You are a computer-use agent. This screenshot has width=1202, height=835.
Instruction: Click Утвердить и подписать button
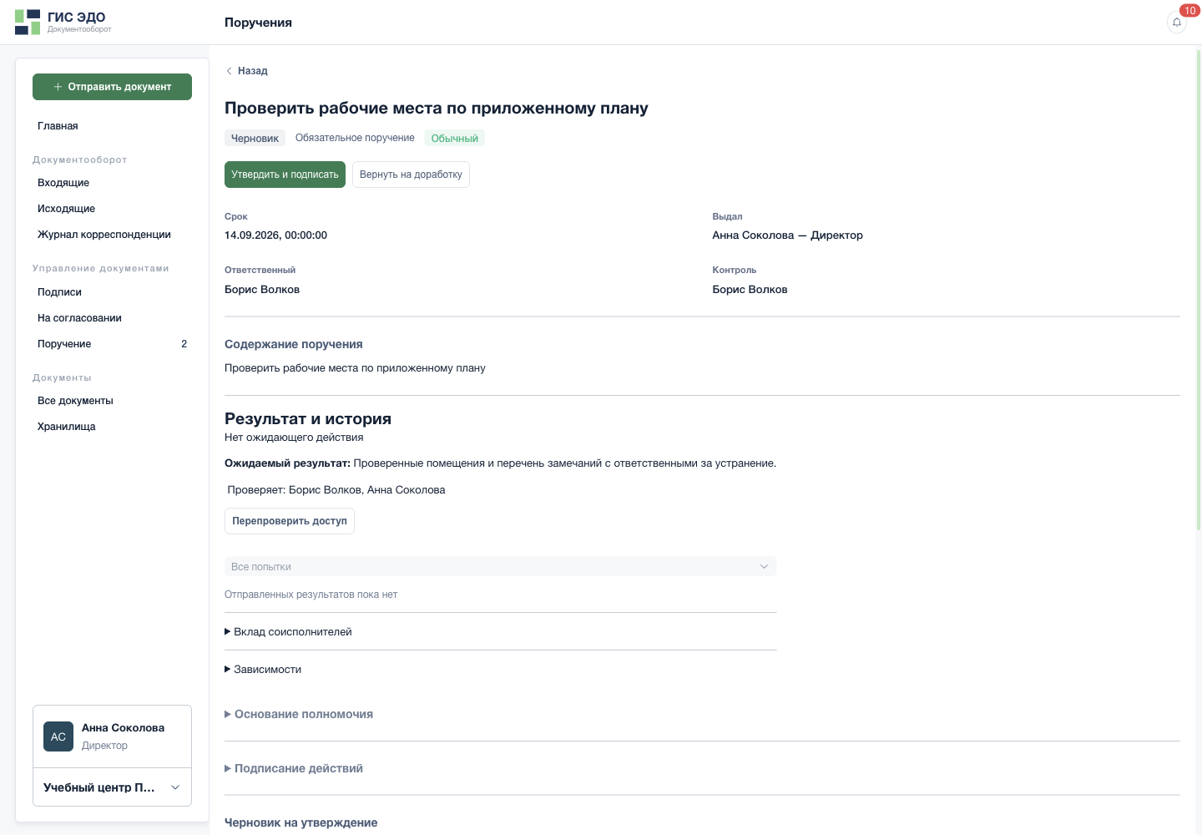[x=285, y=175]
